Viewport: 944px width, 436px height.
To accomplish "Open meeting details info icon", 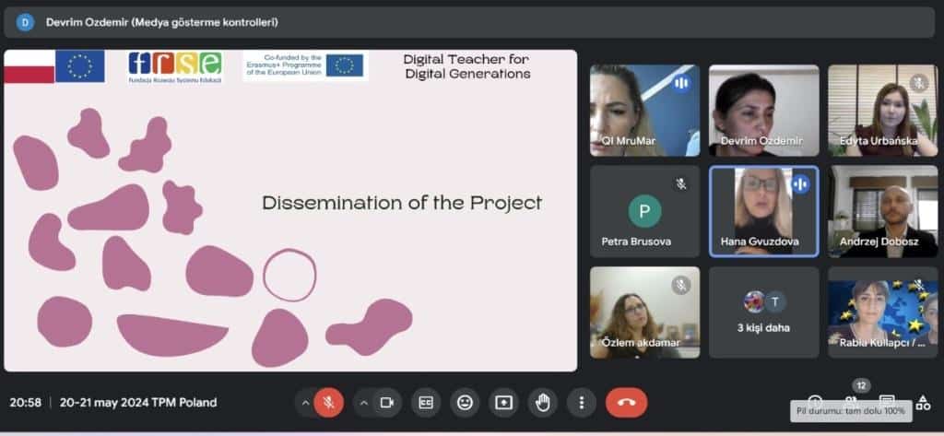I will [816, 402].
